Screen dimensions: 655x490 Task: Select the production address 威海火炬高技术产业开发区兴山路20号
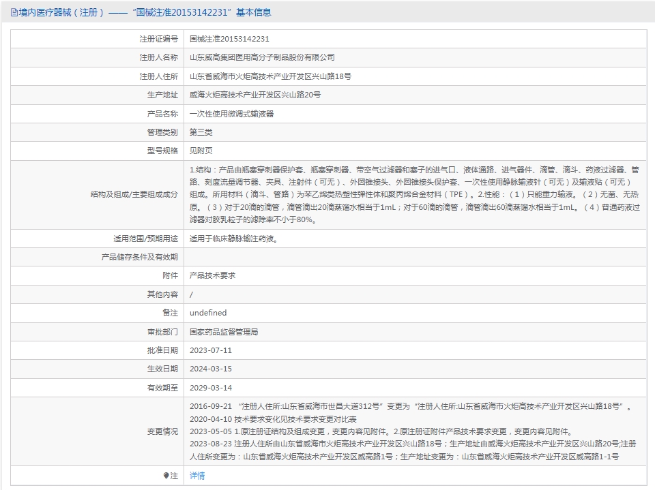pos(254,95)
